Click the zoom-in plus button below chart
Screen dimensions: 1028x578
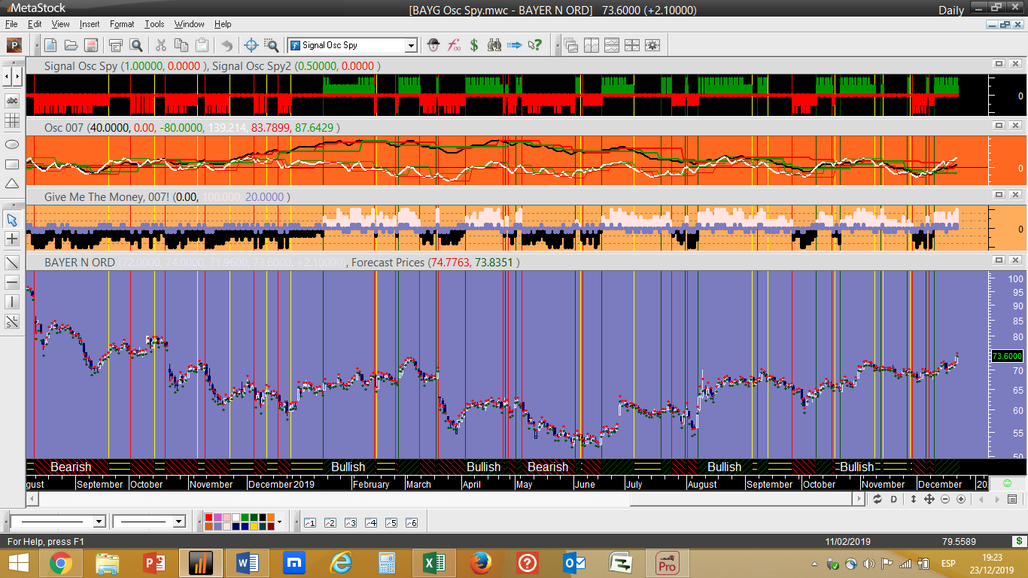(x=961, y=500)
